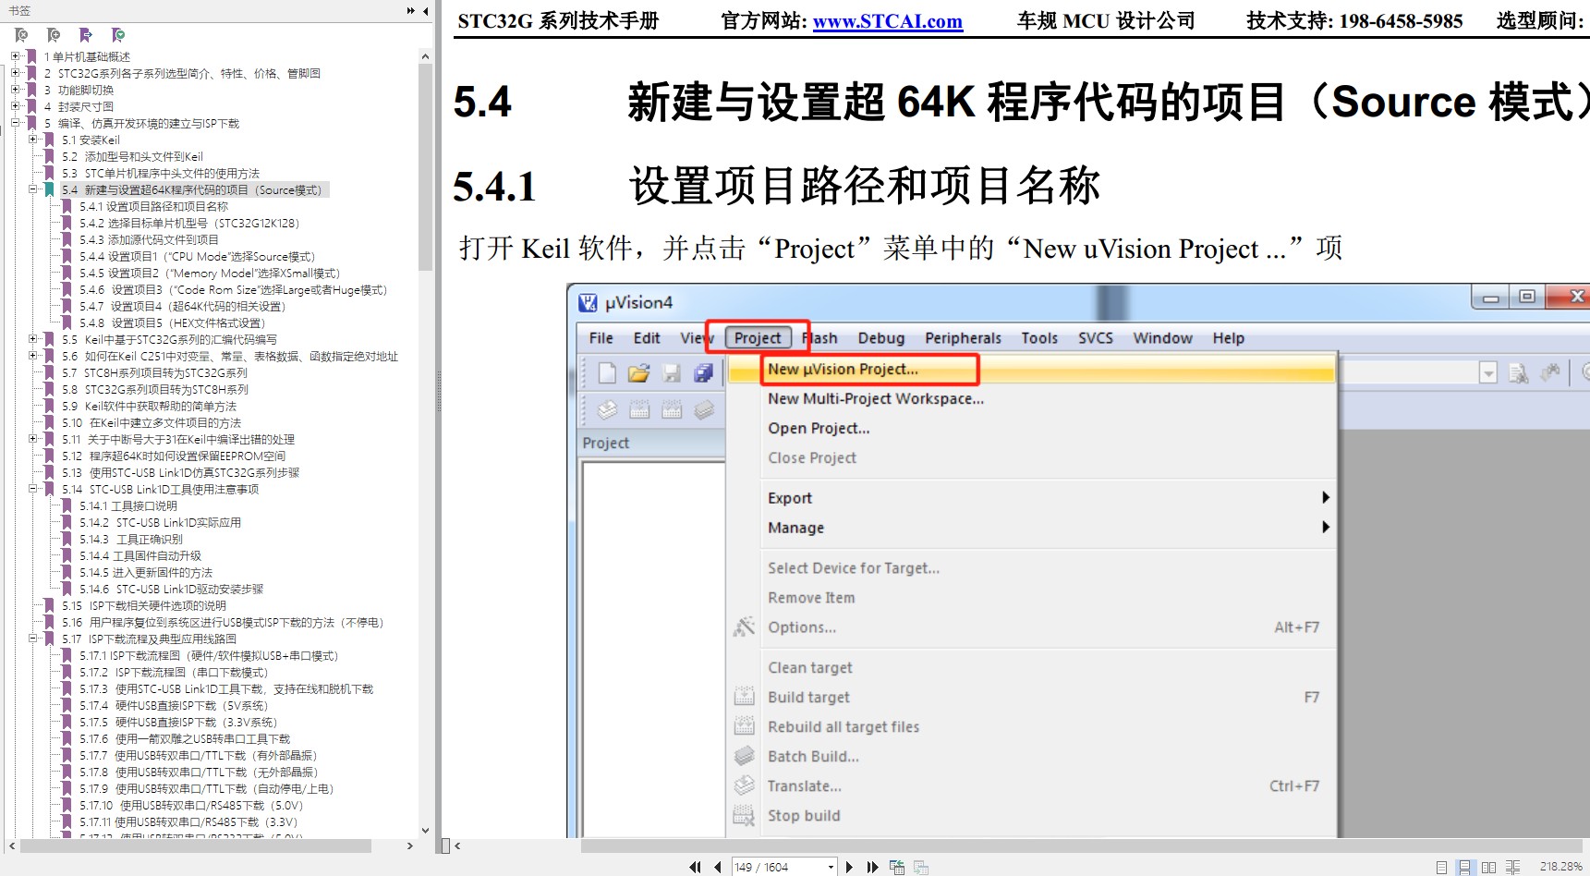This screenshot has width=1590, height=876.
Task: Open bookmark 5.9 Keil软件中获取帮助的简单方法
Action: (150, 407)
